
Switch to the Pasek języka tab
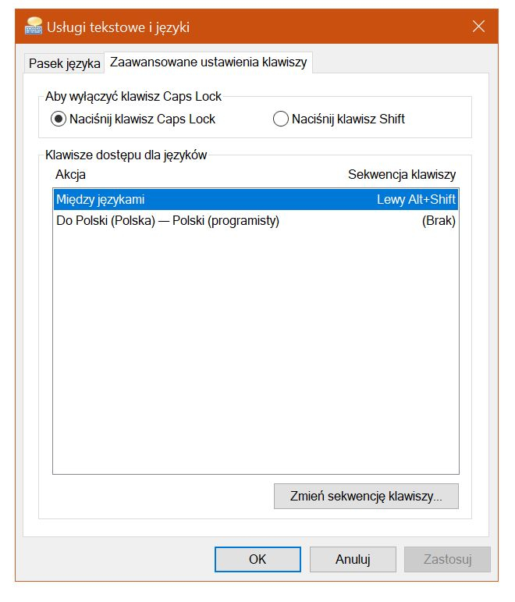[65, 63]
